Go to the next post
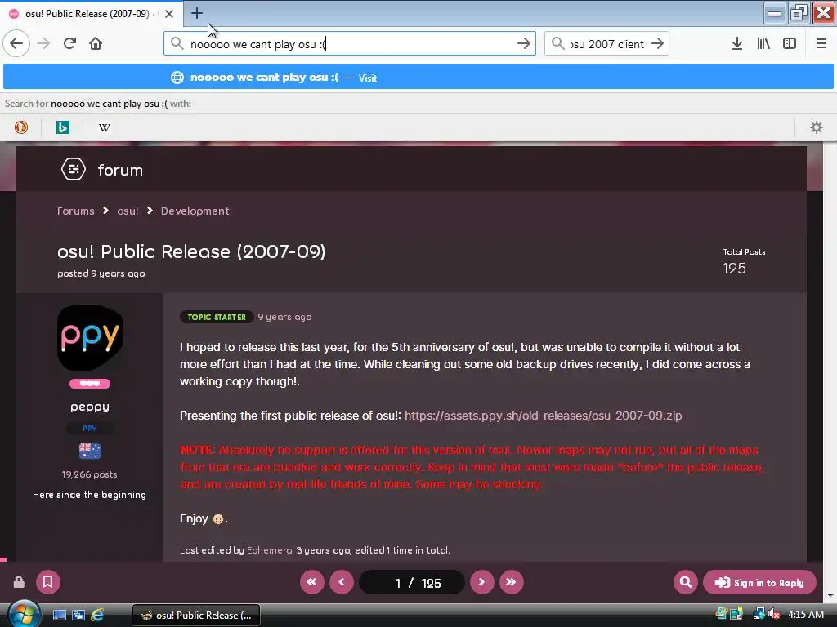Screen dimensions: 837x627 tap(481, 581)
